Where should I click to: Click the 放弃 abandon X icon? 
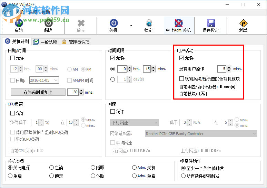click(x=81, y=23)
